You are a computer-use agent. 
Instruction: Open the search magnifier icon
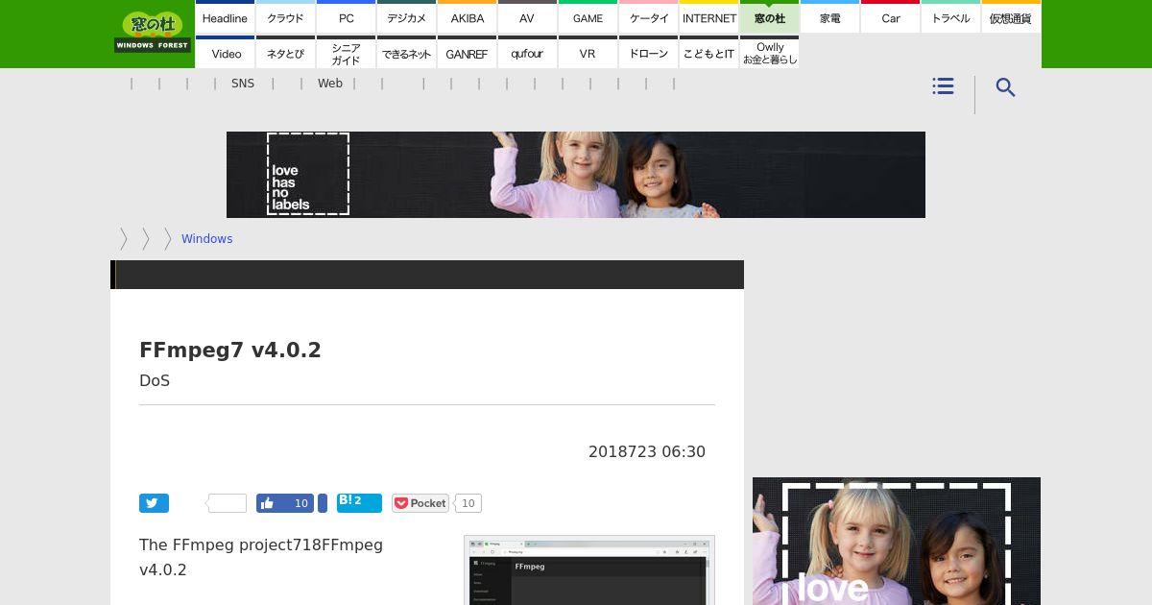click(x=1005, y=87)
